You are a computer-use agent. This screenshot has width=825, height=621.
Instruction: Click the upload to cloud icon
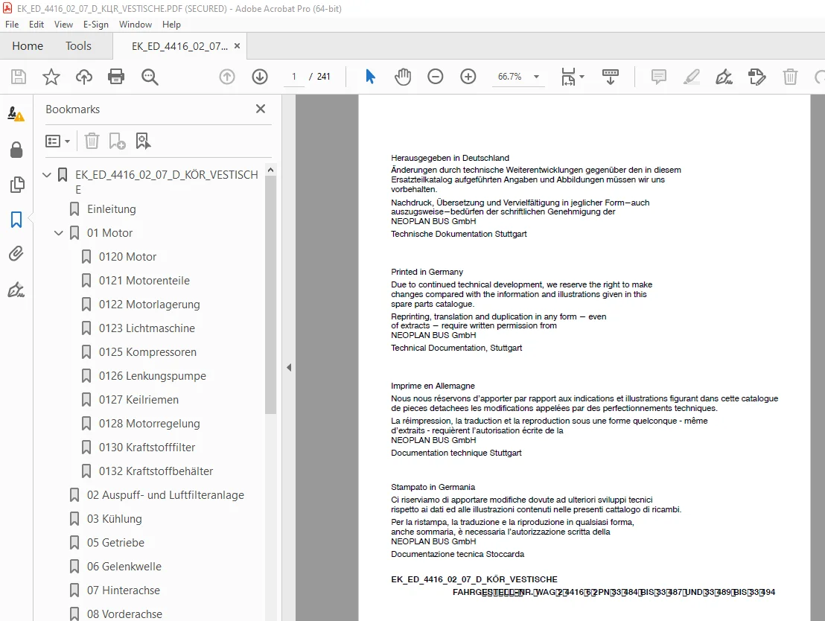(x=83, y=77)
